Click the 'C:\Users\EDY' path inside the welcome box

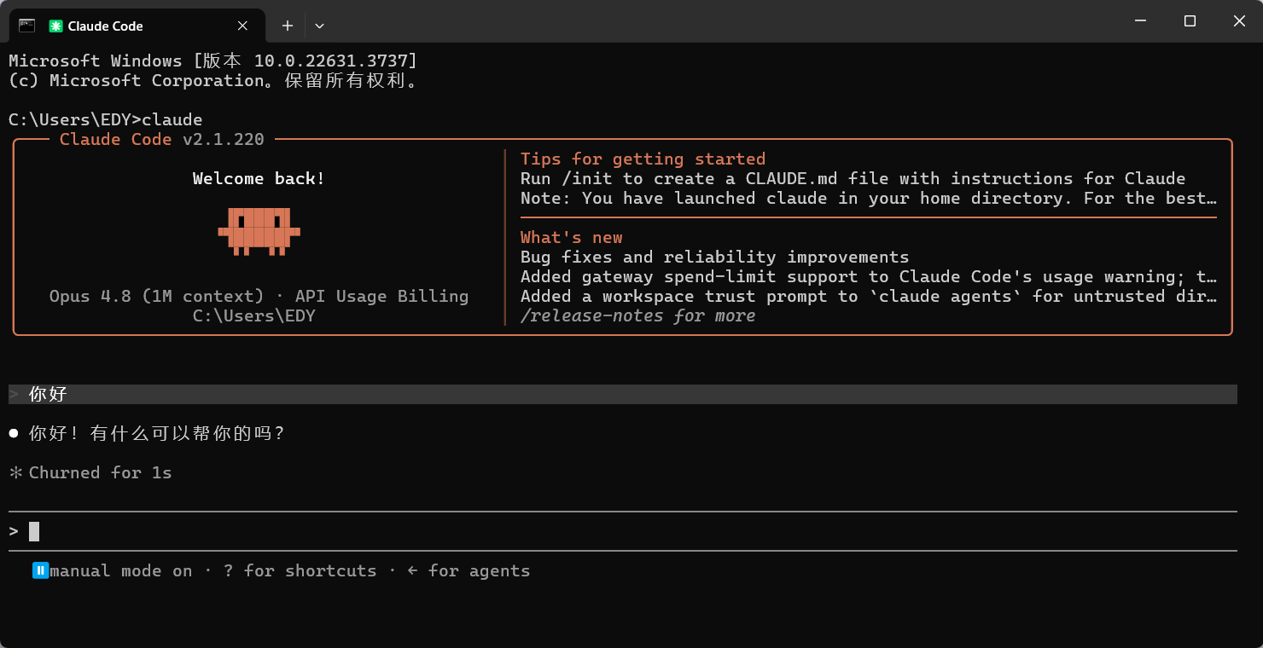click(253, 315)
